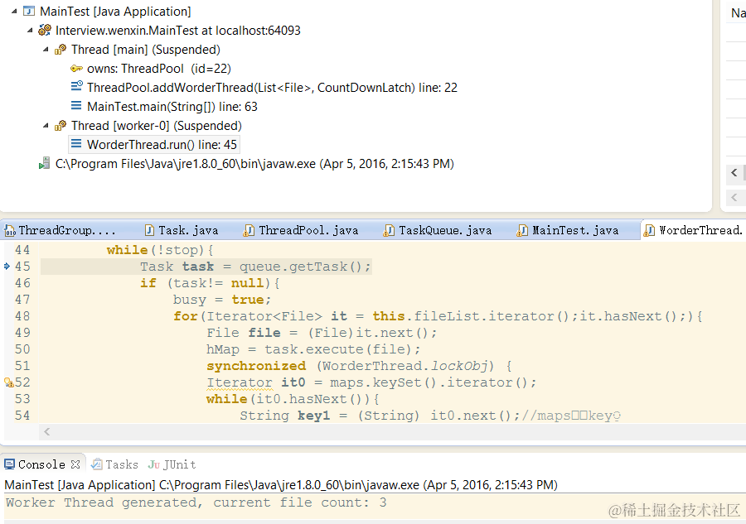Click the stack frame icon for WorderThread.run()
The height and width of the screenshot is (524, 746).
pyautogui.click(x=76, y=144)
